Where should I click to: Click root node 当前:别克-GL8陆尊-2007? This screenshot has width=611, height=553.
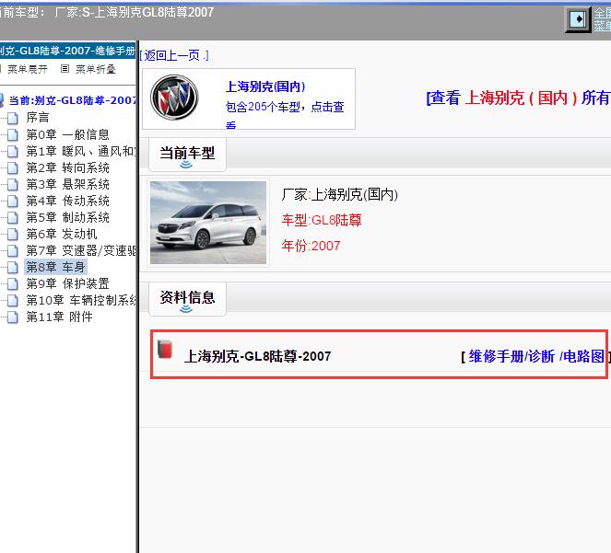73,100
